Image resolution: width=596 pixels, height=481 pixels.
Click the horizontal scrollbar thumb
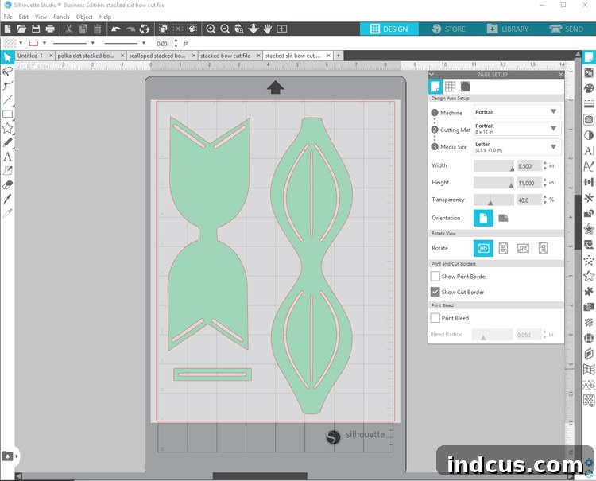(260, 476)
